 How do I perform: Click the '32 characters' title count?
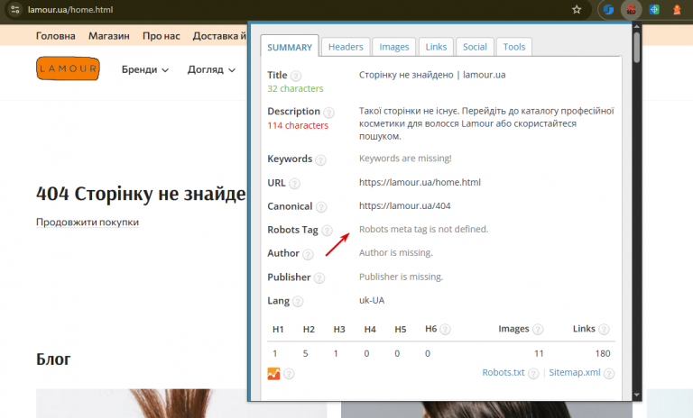pyautogui.click(x=295, y=88)
